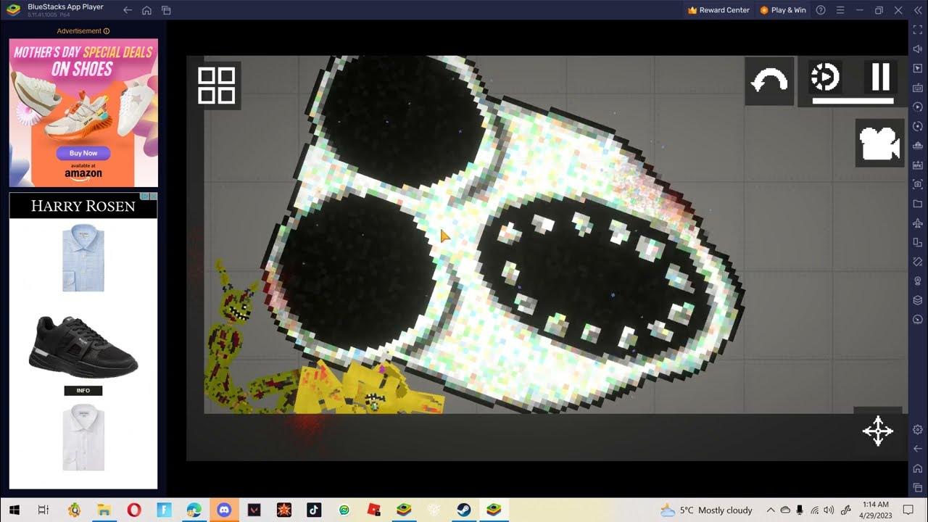Select the white shirt product image

tap(83, 438)
